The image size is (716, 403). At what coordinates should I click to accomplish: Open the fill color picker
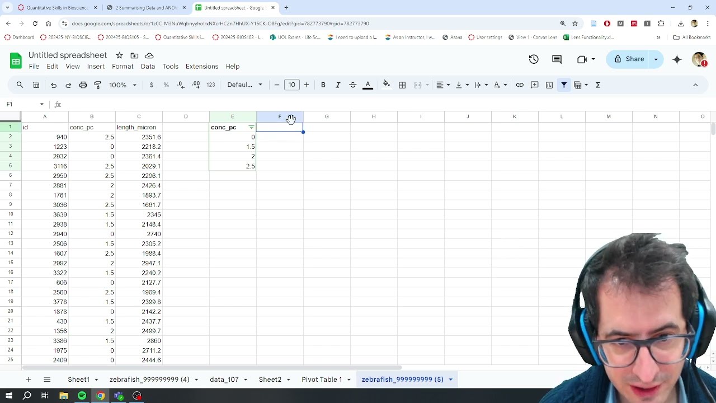387,85
